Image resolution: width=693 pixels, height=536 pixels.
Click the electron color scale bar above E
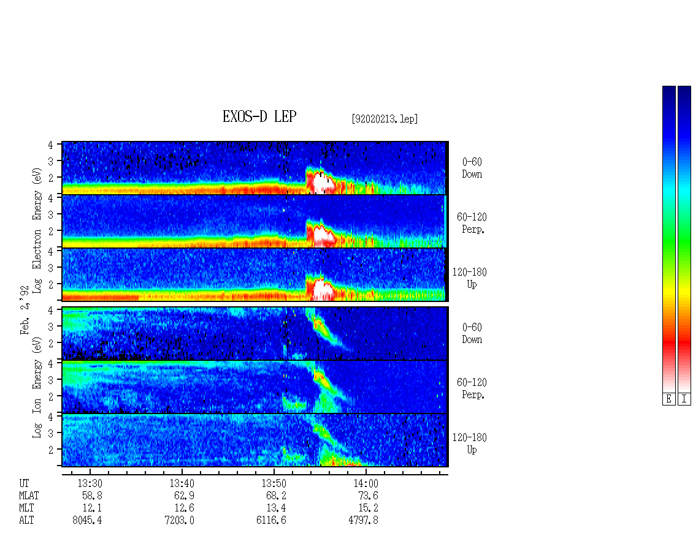tap(668, 239)
